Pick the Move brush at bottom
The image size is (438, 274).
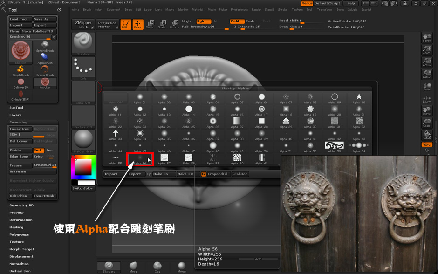click(133, 267)
